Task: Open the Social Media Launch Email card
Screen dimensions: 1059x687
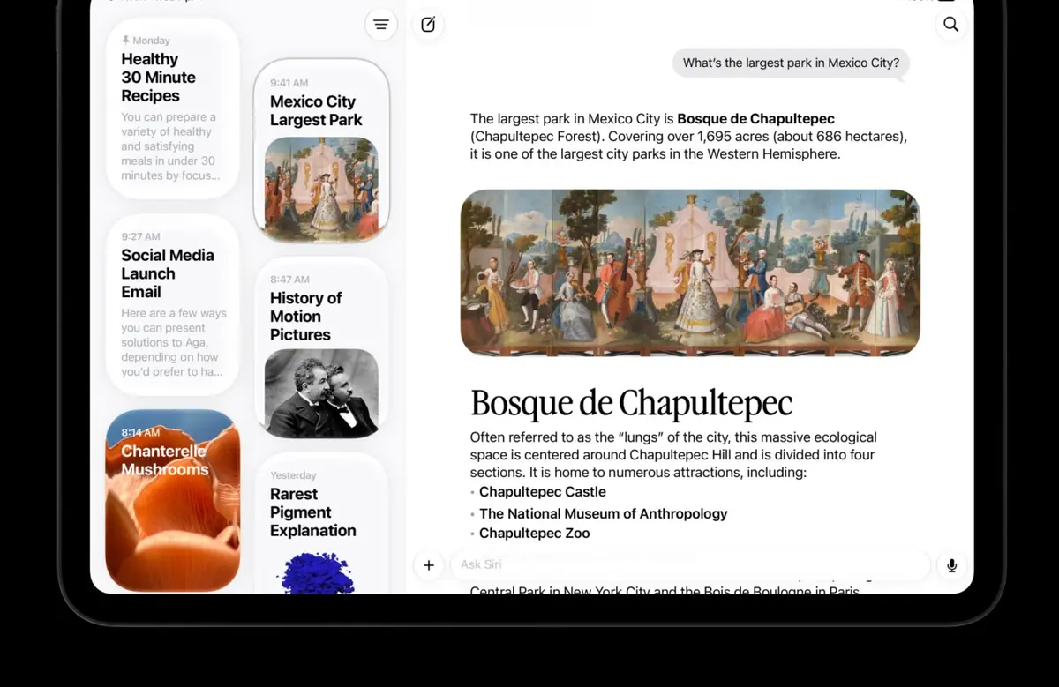Action: (x=173, y=305)
